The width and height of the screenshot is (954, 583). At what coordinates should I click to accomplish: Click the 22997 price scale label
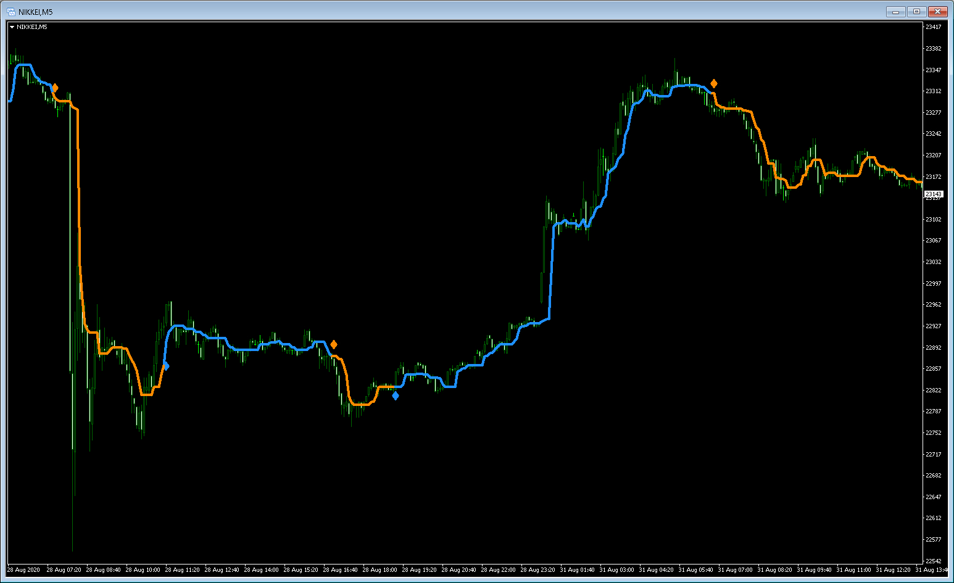(934, 284)
